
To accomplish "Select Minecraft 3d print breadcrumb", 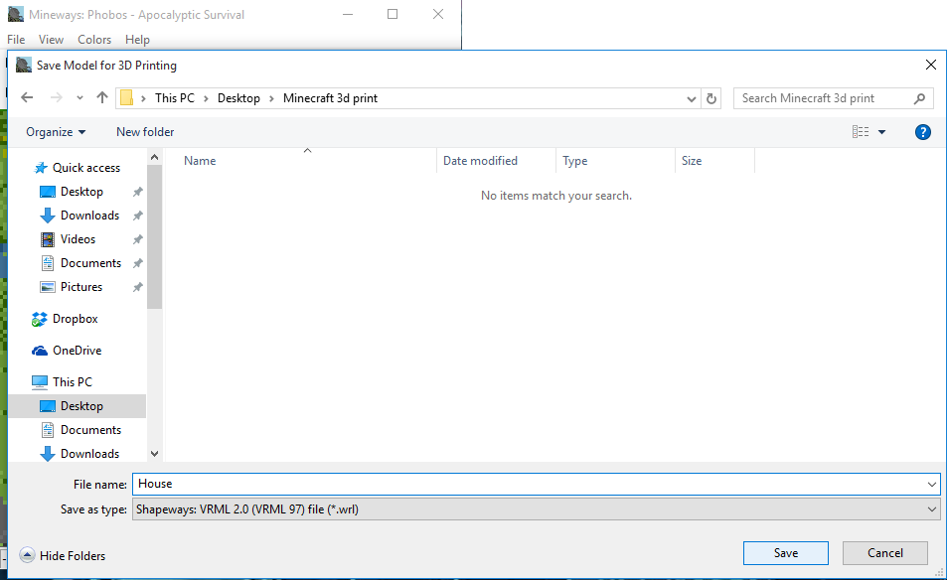I will coord(330,97).
